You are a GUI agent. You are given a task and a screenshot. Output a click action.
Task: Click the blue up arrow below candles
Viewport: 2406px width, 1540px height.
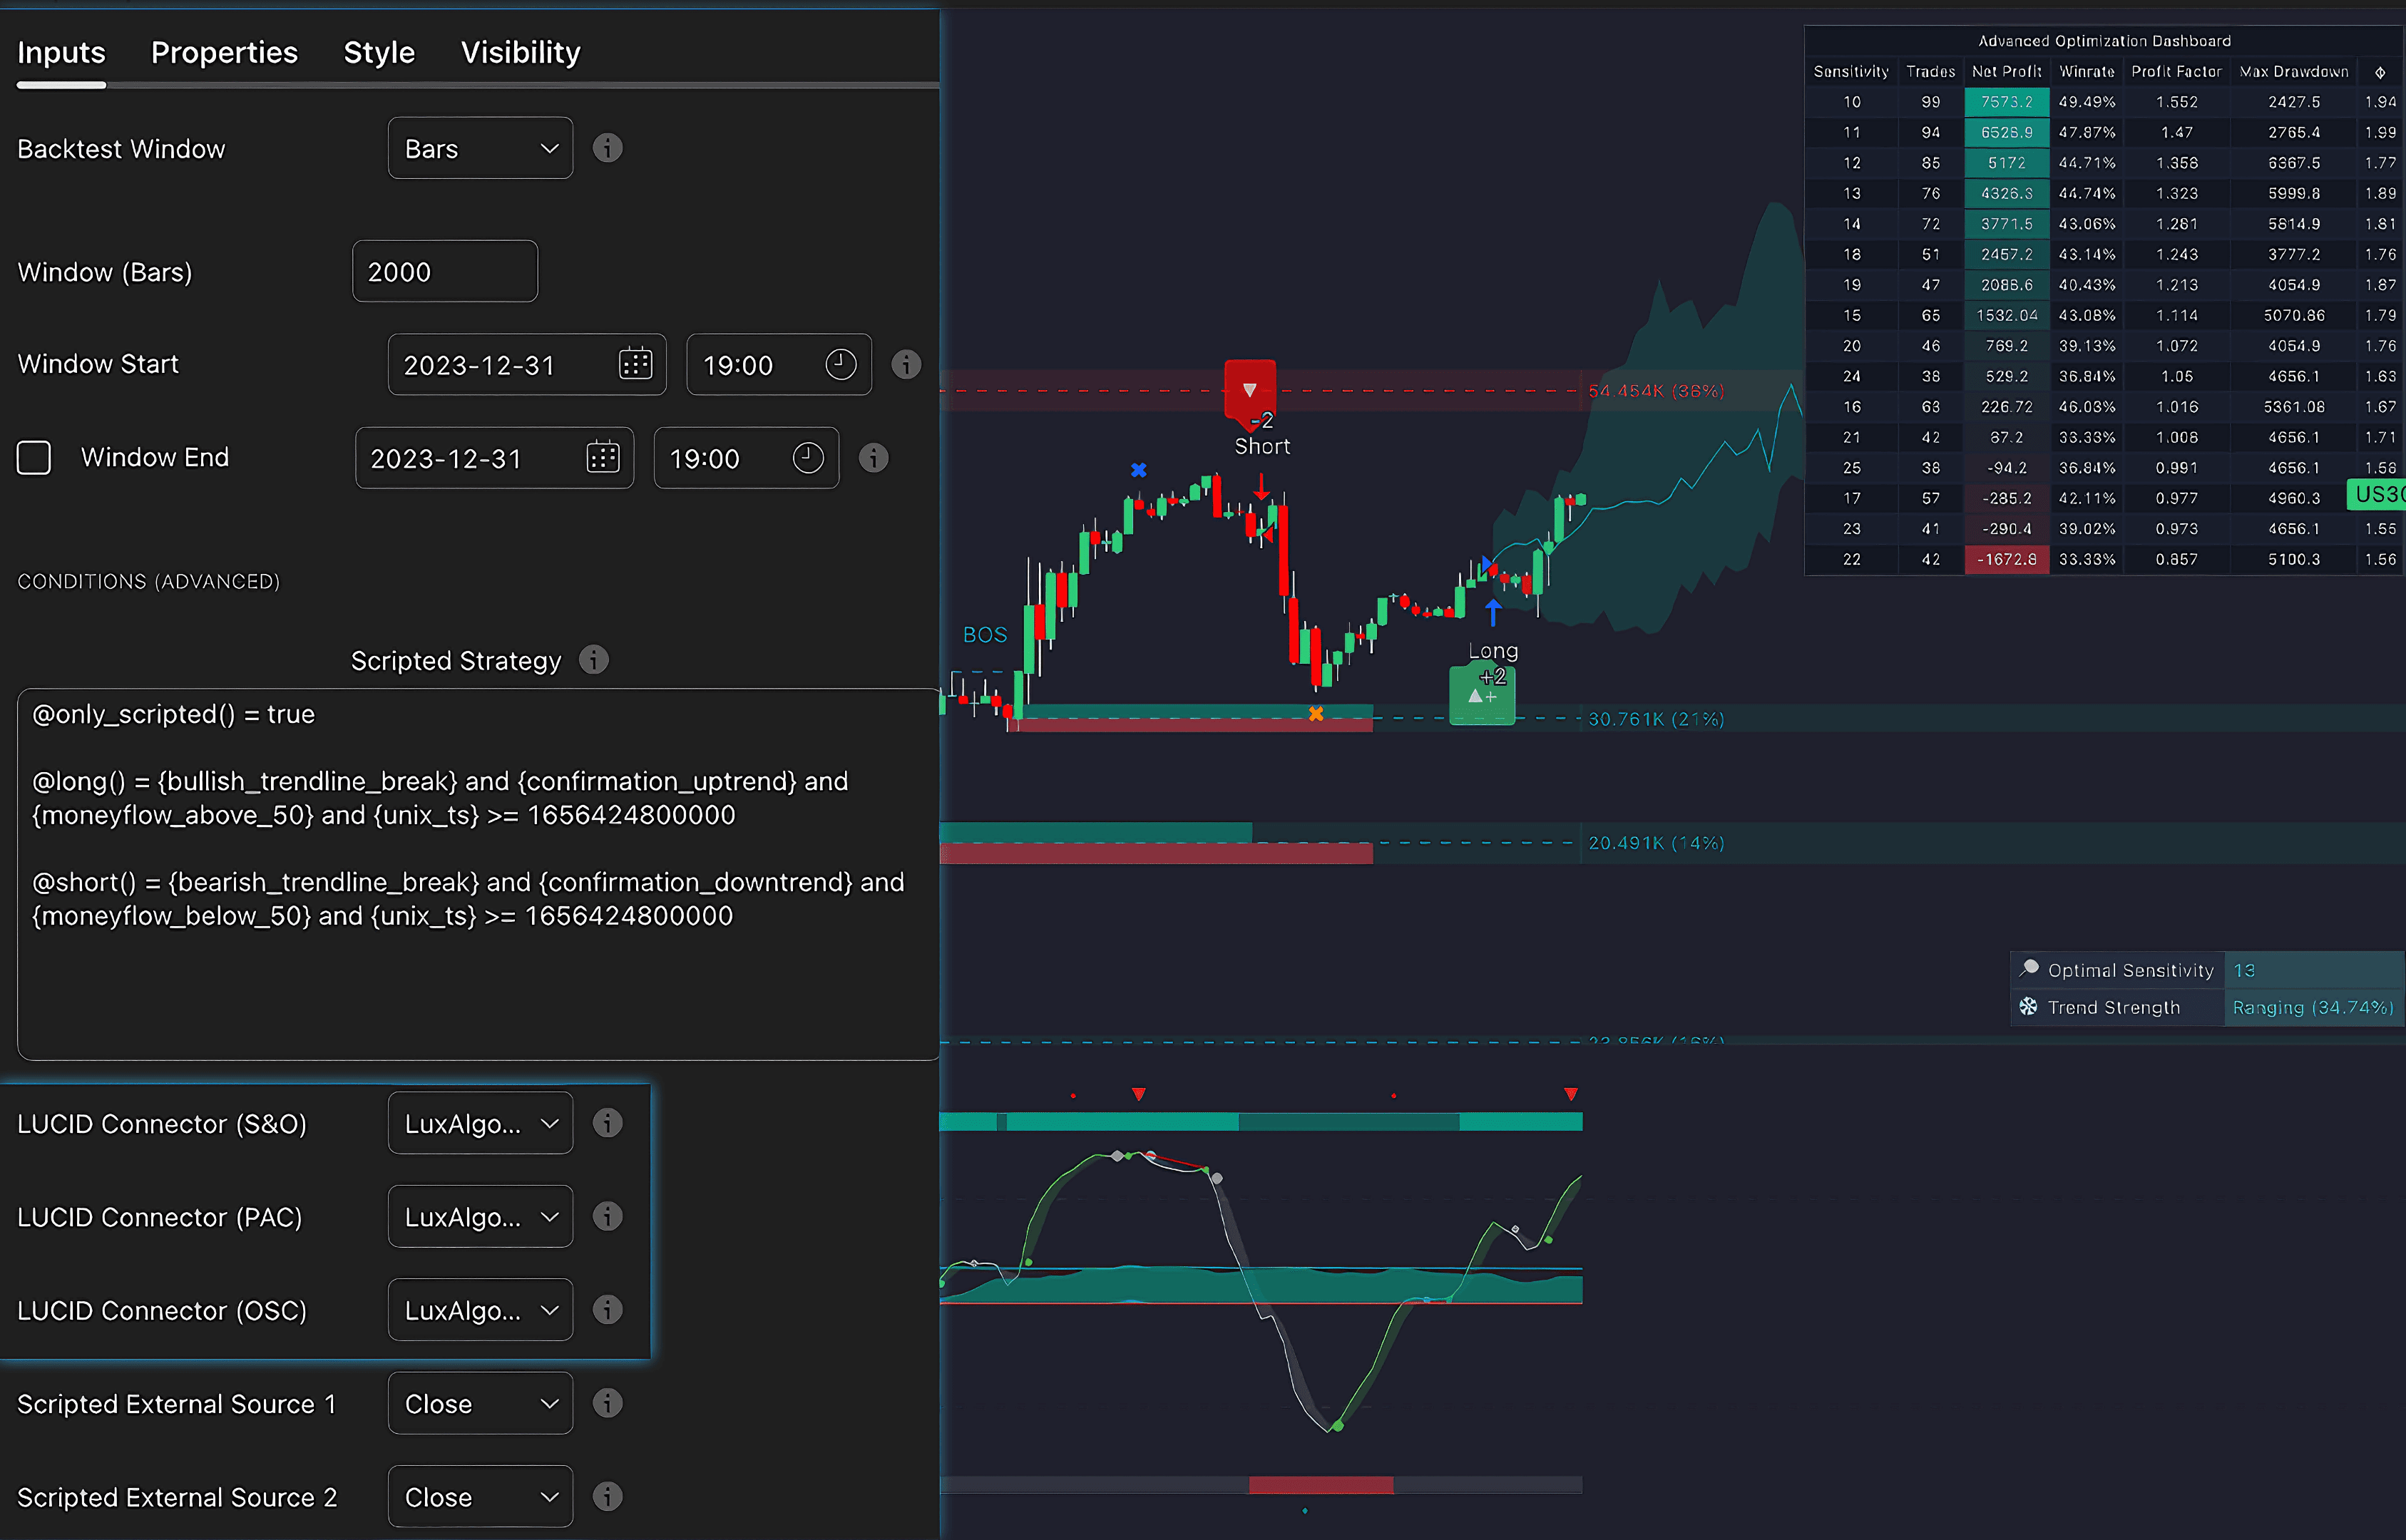point(1493,611)
